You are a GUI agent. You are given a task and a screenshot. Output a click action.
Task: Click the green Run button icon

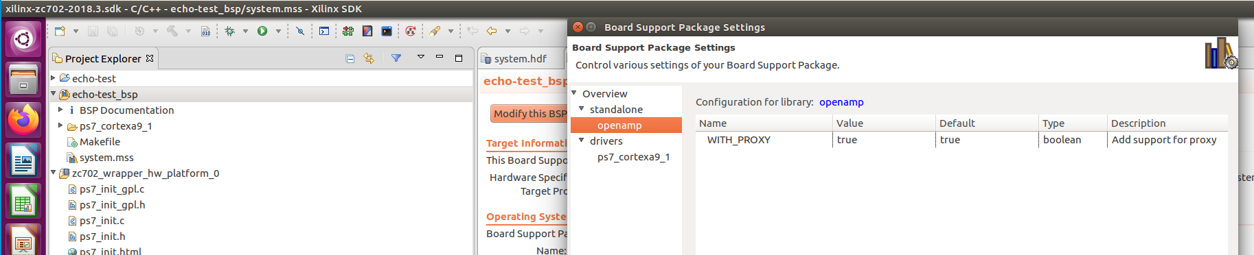(x=262, y=31)
